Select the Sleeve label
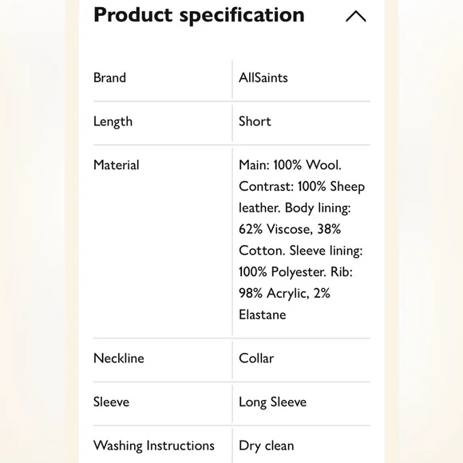Viewport: 463px width, 463px height. [x=111, y=402]
